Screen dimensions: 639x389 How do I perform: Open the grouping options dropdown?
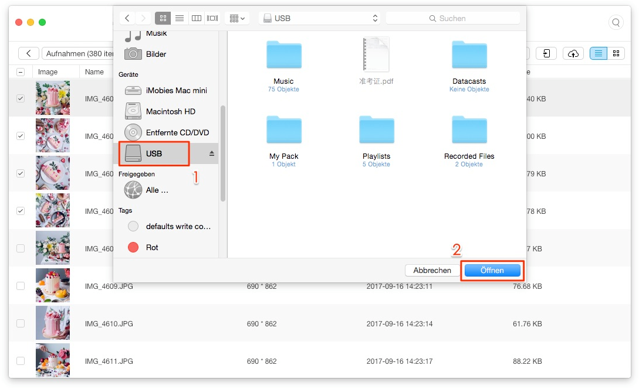[237, 18]
